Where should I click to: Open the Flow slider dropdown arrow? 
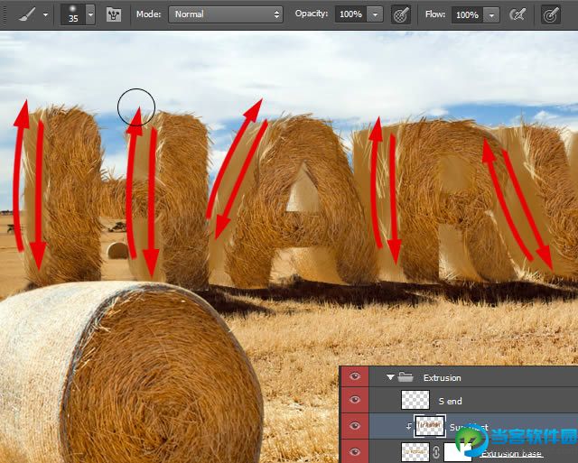[x=491, y=15]
